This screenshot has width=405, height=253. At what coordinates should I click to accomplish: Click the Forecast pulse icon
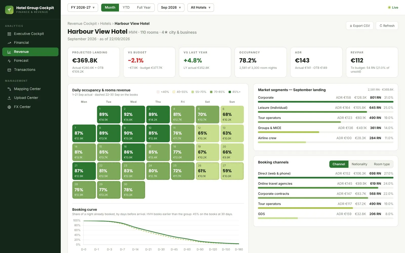coord(9,61)
